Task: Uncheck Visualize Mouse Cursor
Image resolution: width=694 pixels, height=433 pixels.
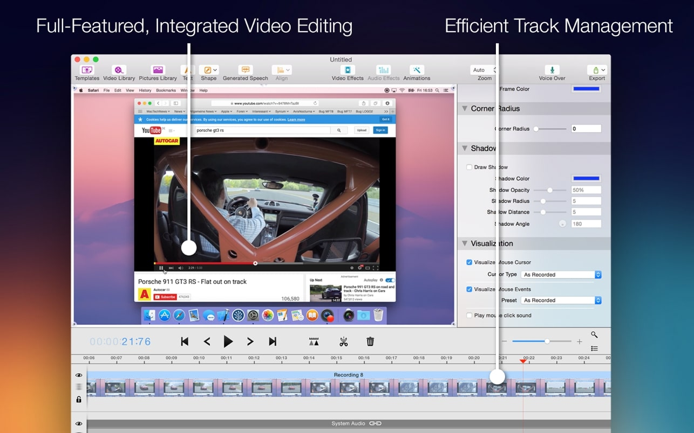Action: tap(470, 262)
